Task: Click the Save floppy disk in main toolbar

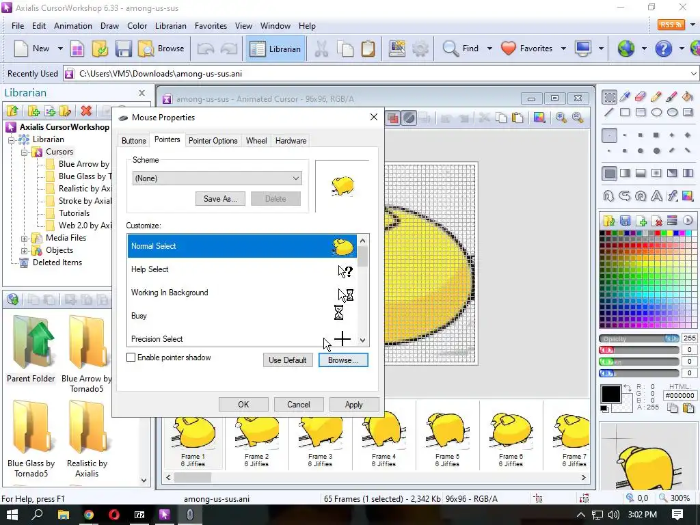Action: click(x=123, y=49)
